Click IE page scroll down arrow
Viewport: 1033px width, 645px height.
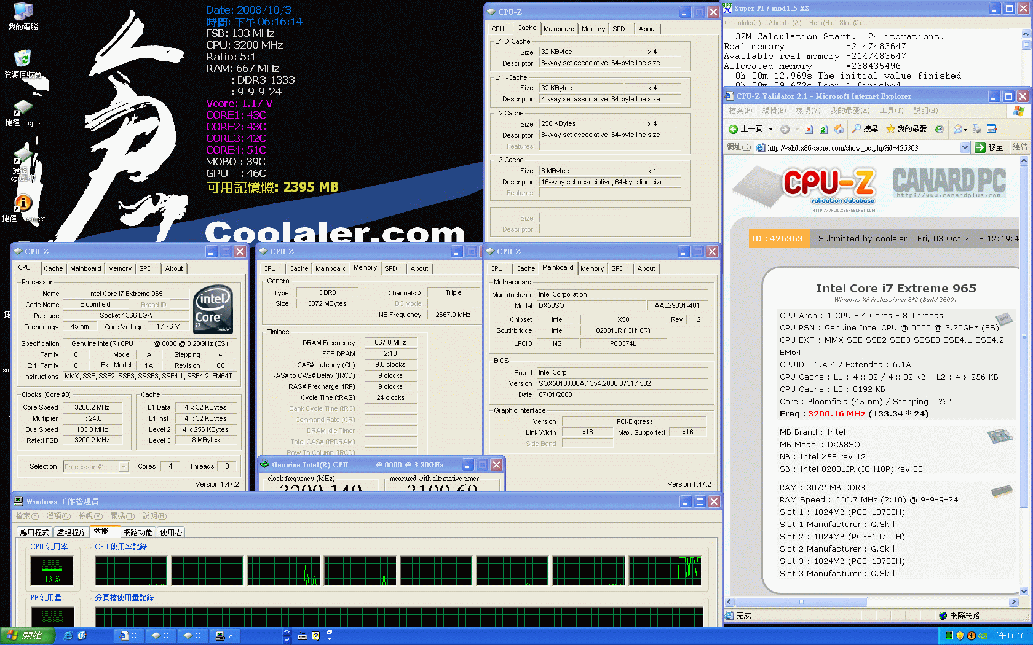[x=1024, y=592]
